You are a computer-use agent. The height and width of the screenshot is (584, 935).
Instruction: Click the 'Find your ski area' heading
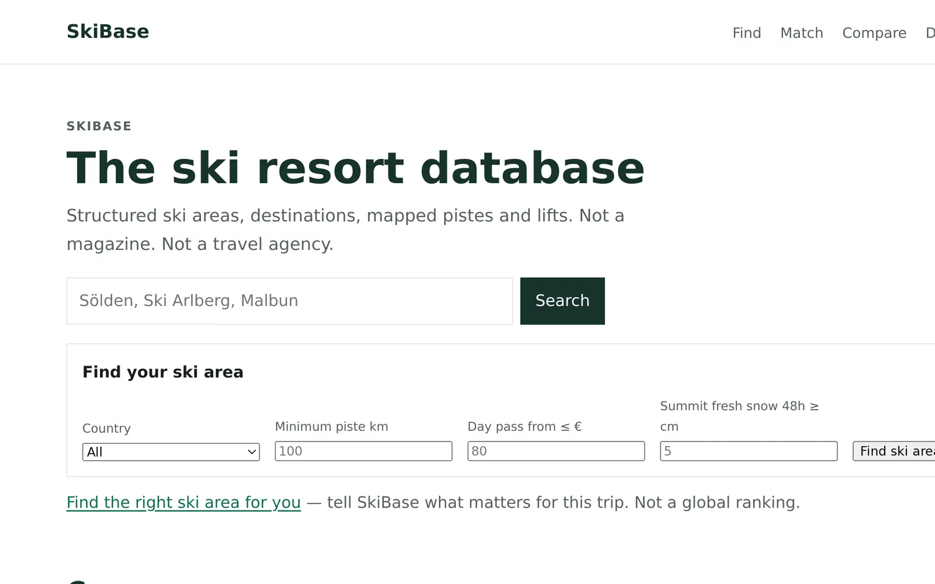[162, 372]
